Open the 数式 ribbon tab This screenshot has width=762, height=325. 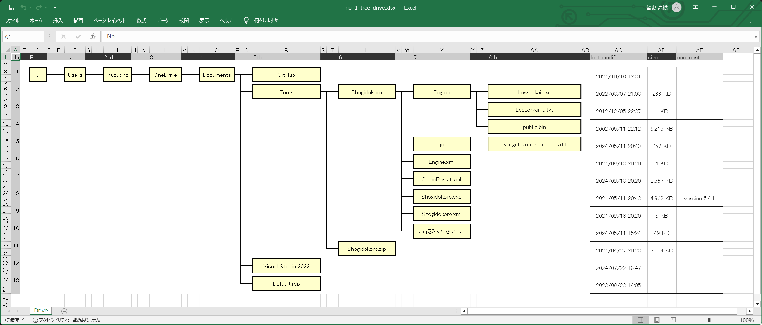pyautogui.click(x=142, y=20)
